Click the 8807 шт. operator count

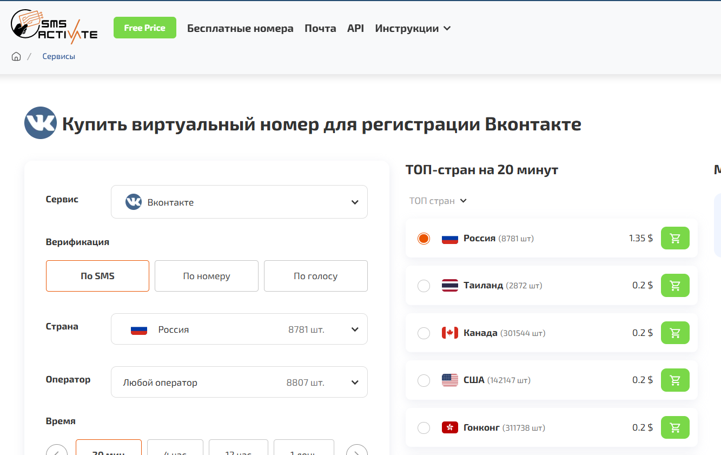click(306, 383)
